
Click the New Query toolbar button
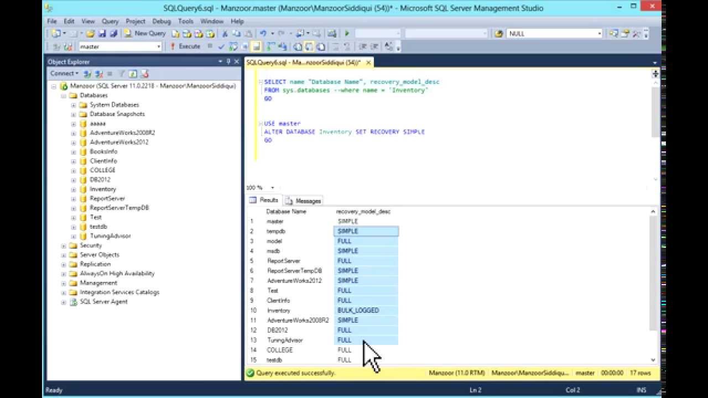(x=144, y=33)
